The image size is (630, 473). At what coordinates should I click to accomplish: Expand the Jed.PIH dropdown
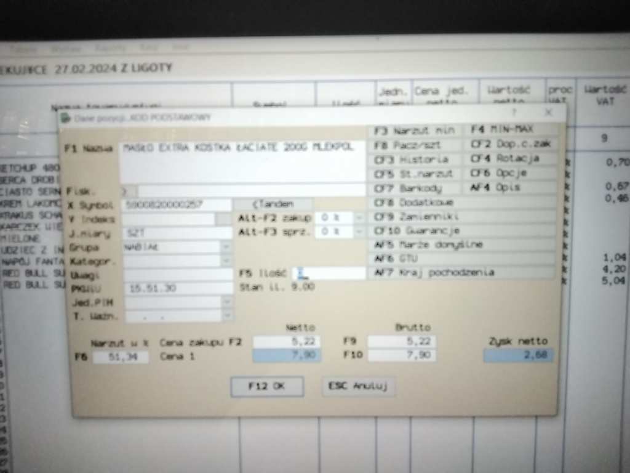(227, 302)
